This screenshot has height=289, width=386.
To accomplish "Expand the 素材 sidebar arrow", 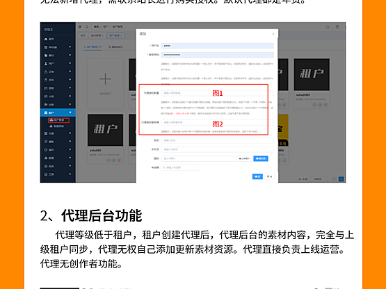I will 70,55.
